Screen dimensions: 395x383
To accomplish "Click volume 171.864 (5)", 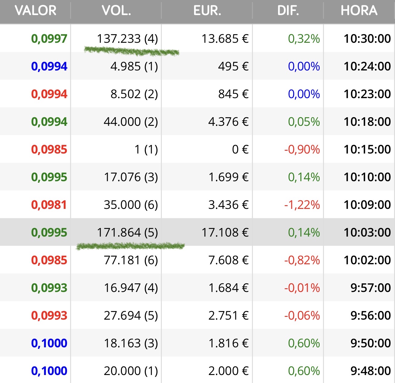I will 127,233.
